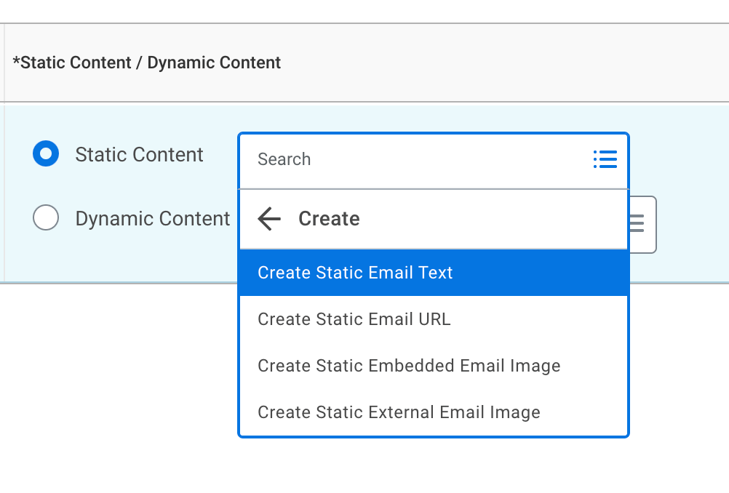Choose Create Static Email URL

point(354,319)
